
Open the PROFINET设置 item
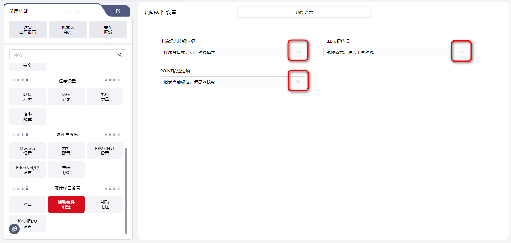click(x=105, y=151)
